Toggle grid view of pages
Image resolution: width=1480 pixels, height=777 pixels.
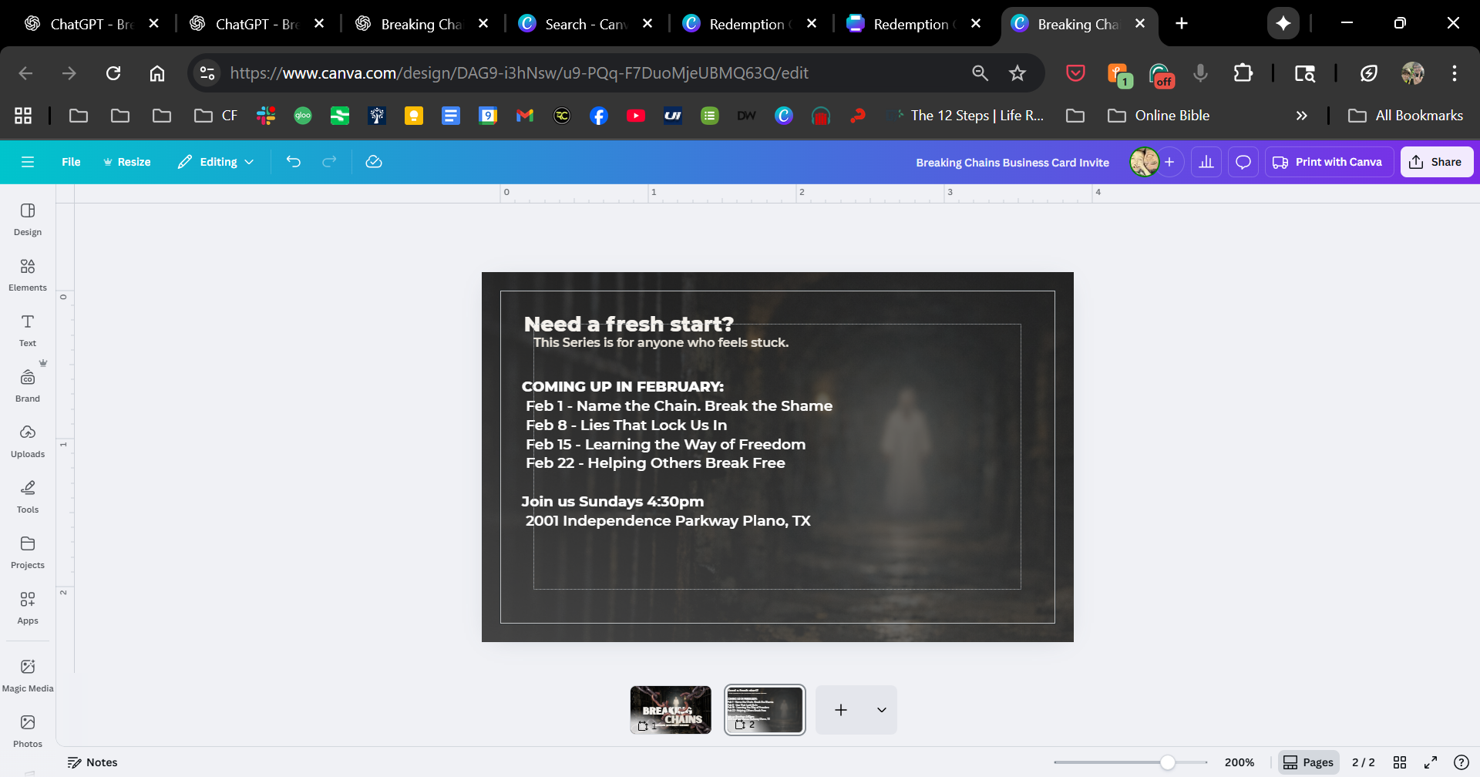pos(1400,762)
